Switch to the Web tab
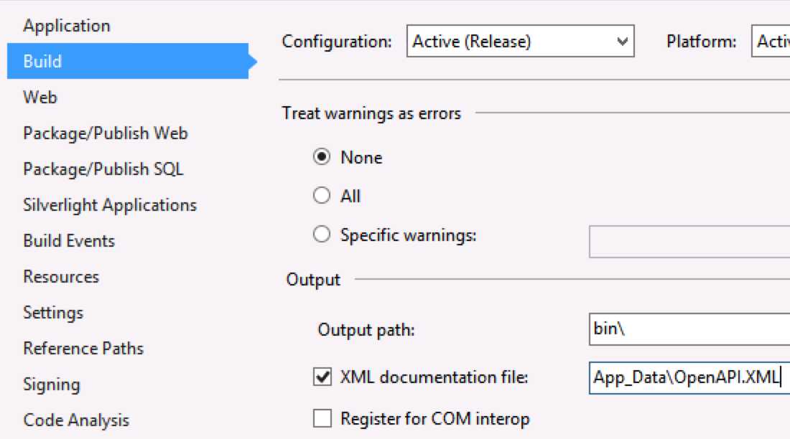790x439 pixels. click(40, 97)
